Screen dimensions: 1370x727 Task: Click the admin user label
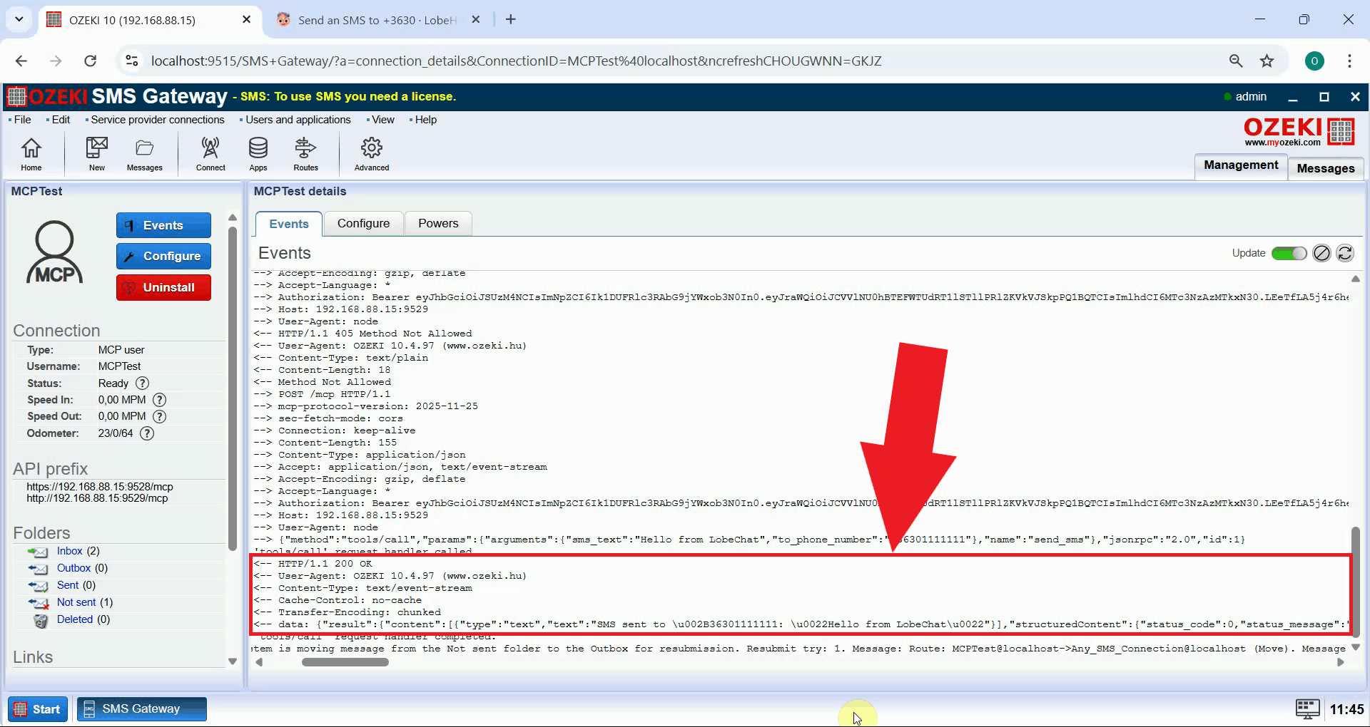1250,97
